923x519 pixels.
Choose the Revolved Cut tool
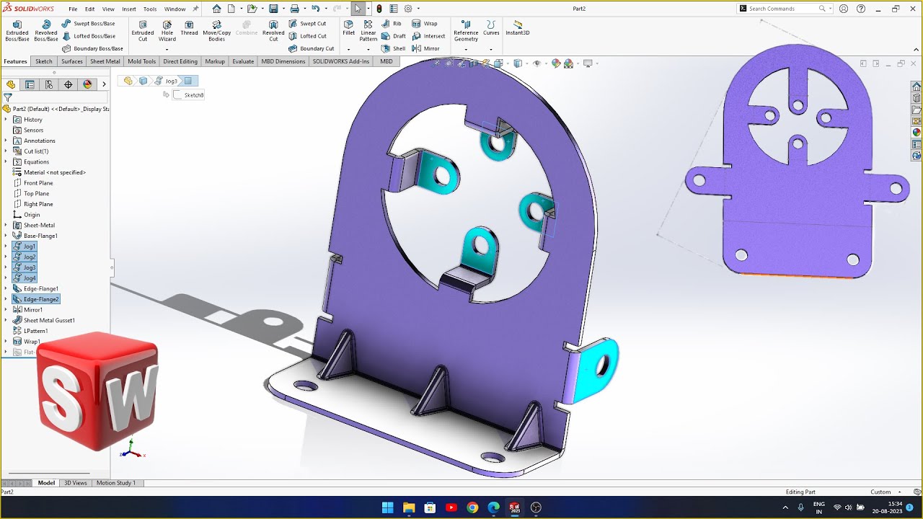(x=273, y=30)
